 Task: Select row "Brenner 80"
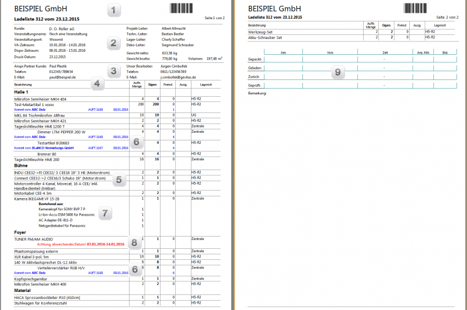[117, 154]
